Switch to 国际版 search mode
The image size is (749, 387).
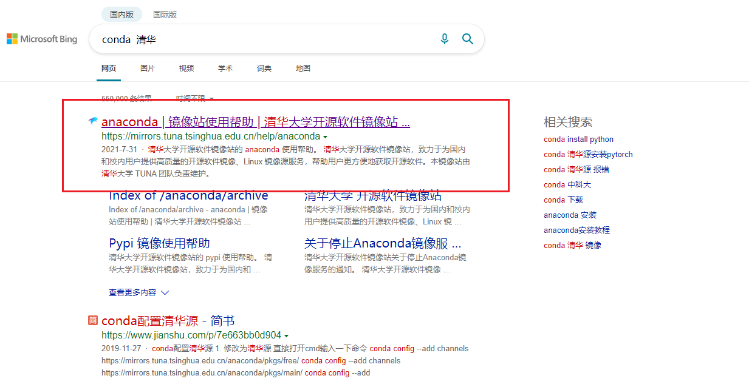tap(165, 15)
